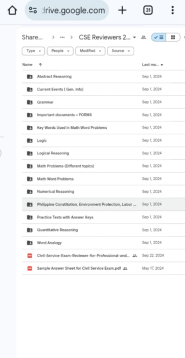Open the Logic folder
The width and height of the screenshot is (185, 358).
(42, 141)
